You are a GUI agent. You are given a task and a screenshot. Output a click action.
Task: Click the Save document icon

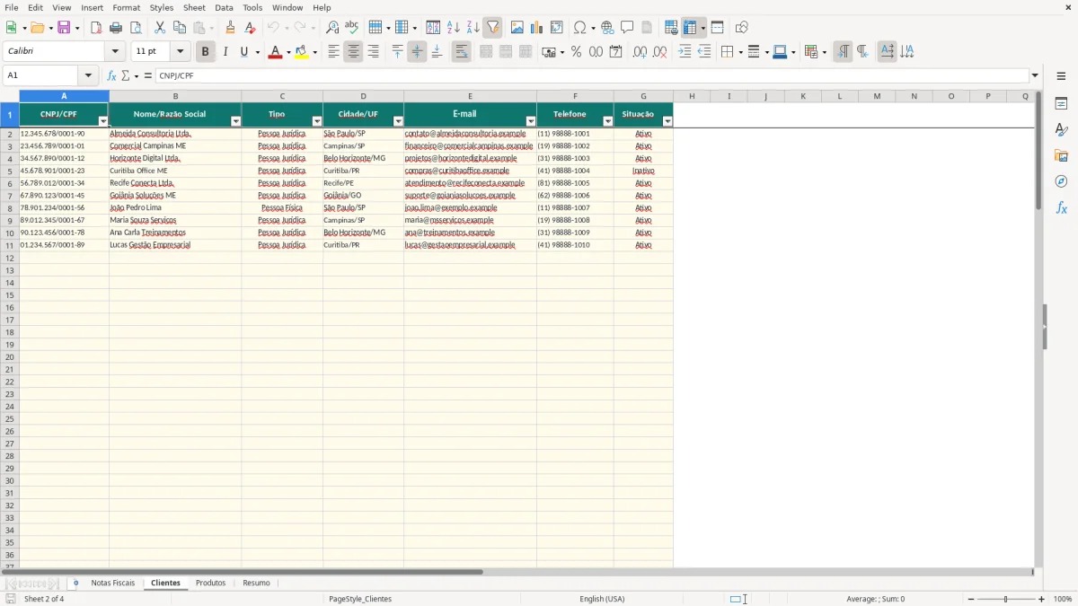(x=64, y=28)
